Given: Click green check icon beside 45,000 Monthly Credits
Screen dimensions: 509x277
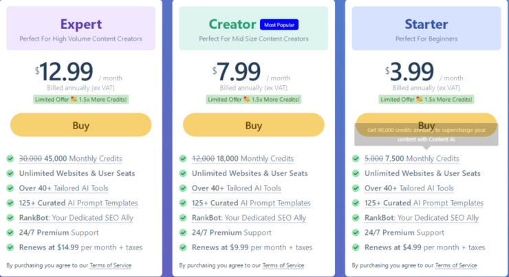Looking at the screenshot, I should [10, 159].
